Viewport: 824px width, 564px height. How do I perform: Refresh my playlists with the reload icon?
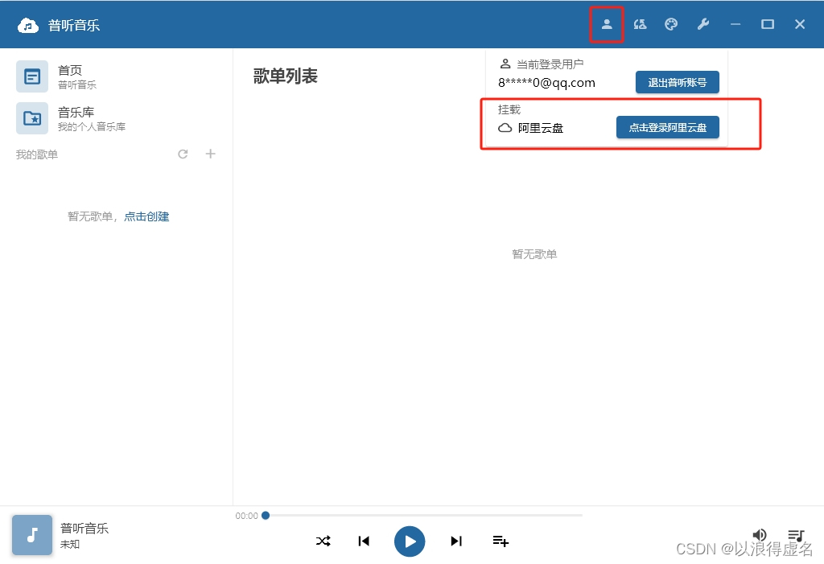(183, 154)
